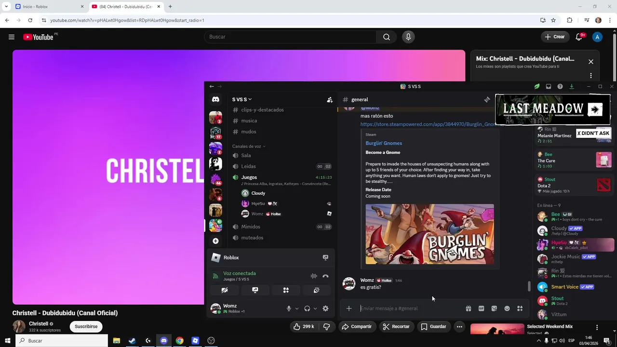Open Discord inbox icon in title bar
The width and height of the screenshot is (617, 347).
tap(549, 86)
